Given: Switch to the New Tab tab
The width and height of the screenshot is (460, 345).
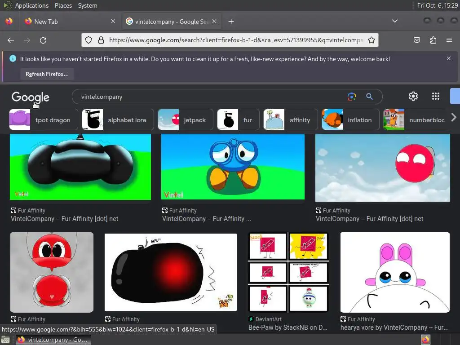Looking at the screenshot, I should 71,22.
